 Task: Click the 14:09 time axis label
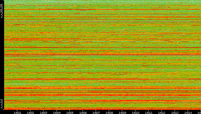pyautogui.click(x=122, y=113)
